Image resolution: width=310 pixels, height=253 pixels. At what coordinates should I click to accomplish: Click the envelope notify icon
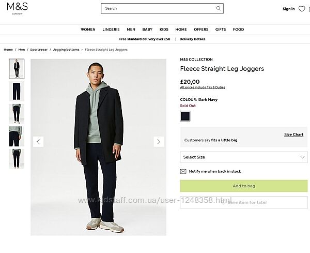pos(183,171)
